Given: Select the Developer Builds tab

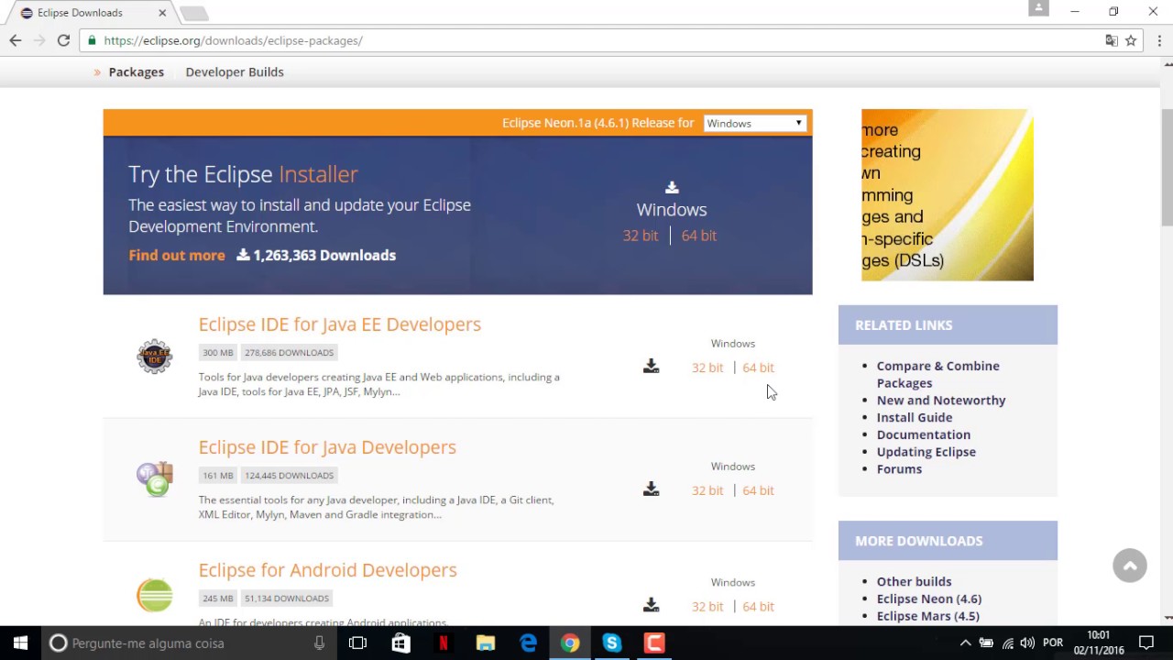Looking at the screenshot, I should point(235,71).
